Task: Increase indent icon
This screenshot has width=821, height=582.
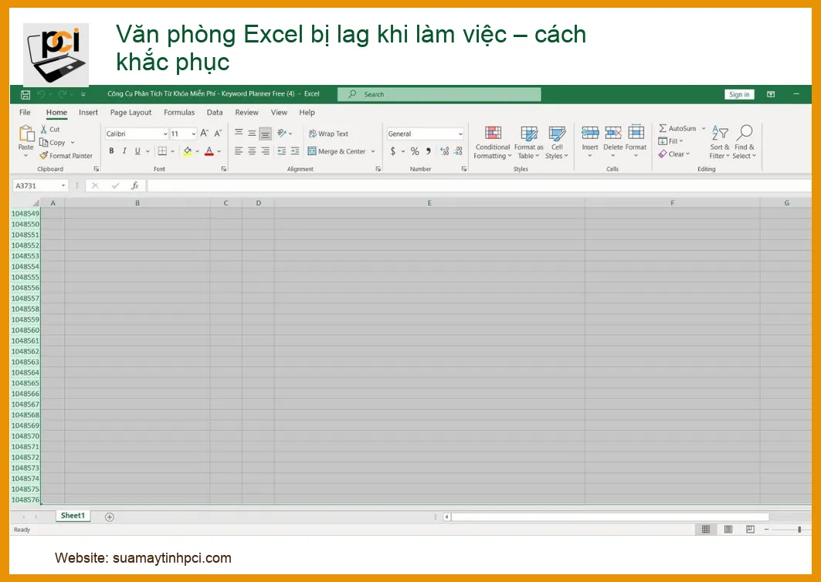Action: [295, 151]
